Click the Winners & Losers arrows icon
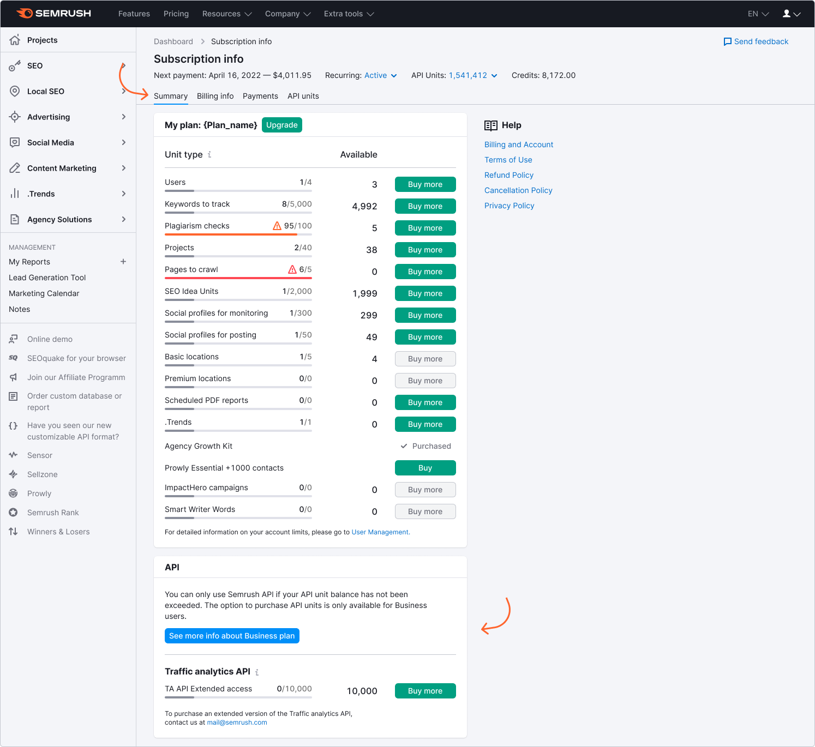 click(x=14, y=532)
